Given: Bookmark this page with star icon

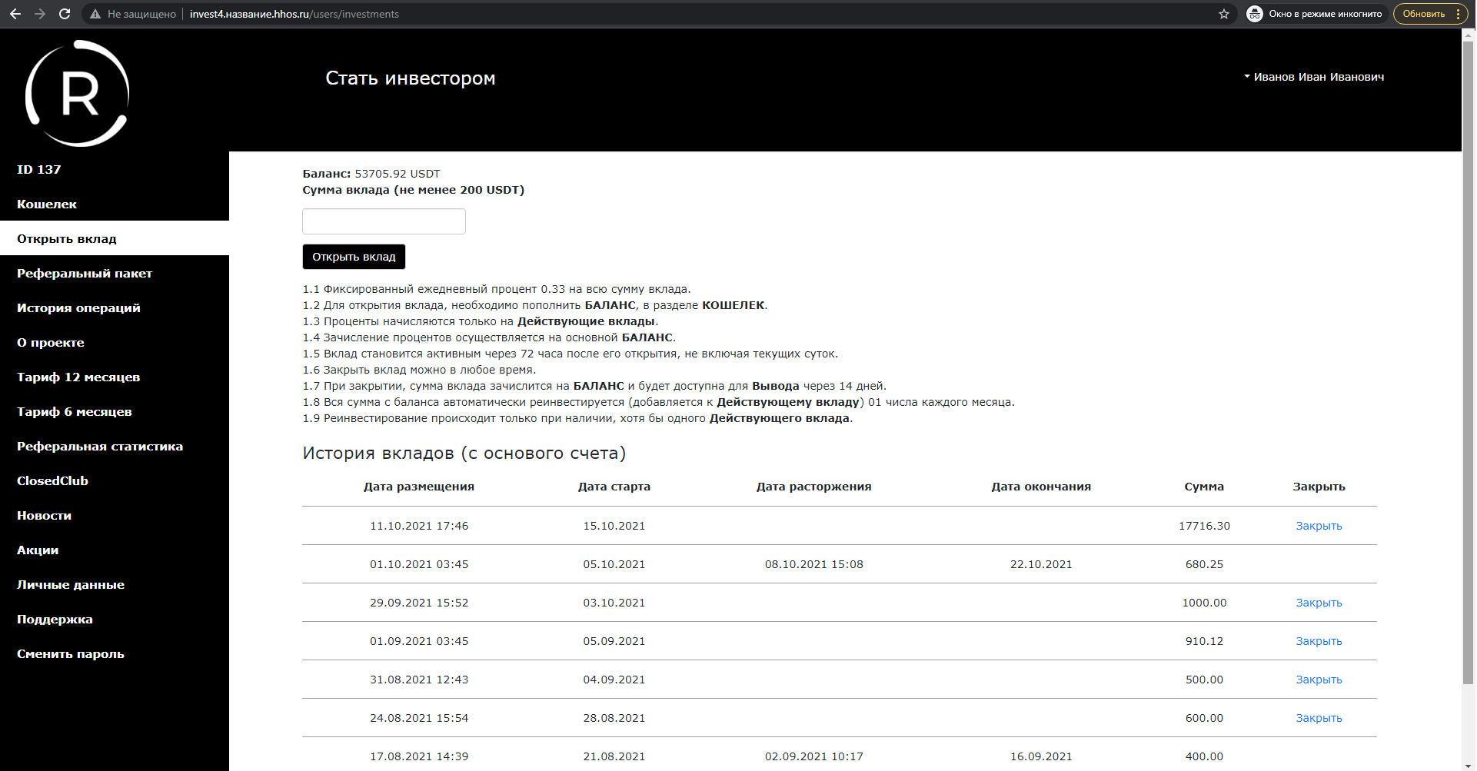Looking at the screenshot, I should point(1224,14).
